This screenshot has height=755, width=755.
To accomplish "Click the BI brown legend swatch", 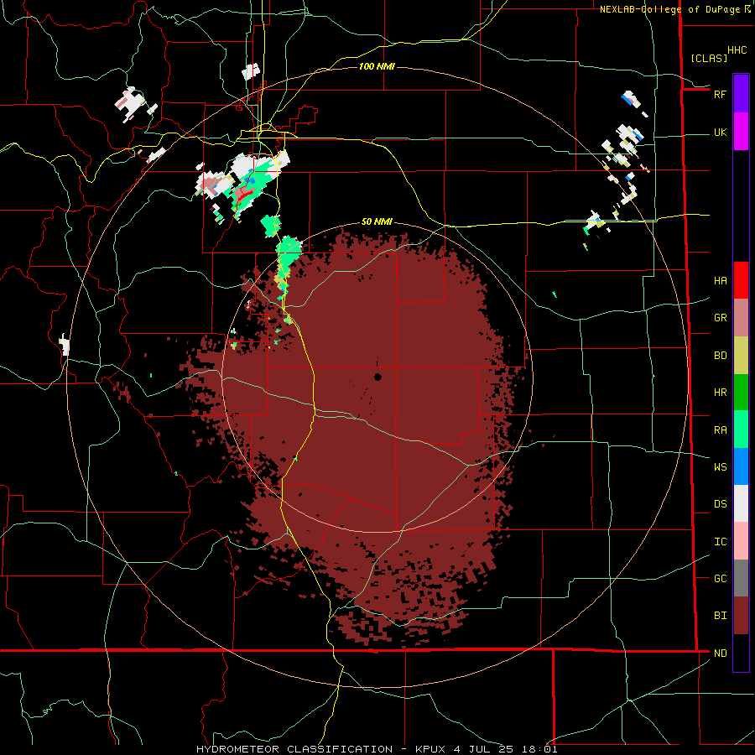I will [x=741, y=616].
